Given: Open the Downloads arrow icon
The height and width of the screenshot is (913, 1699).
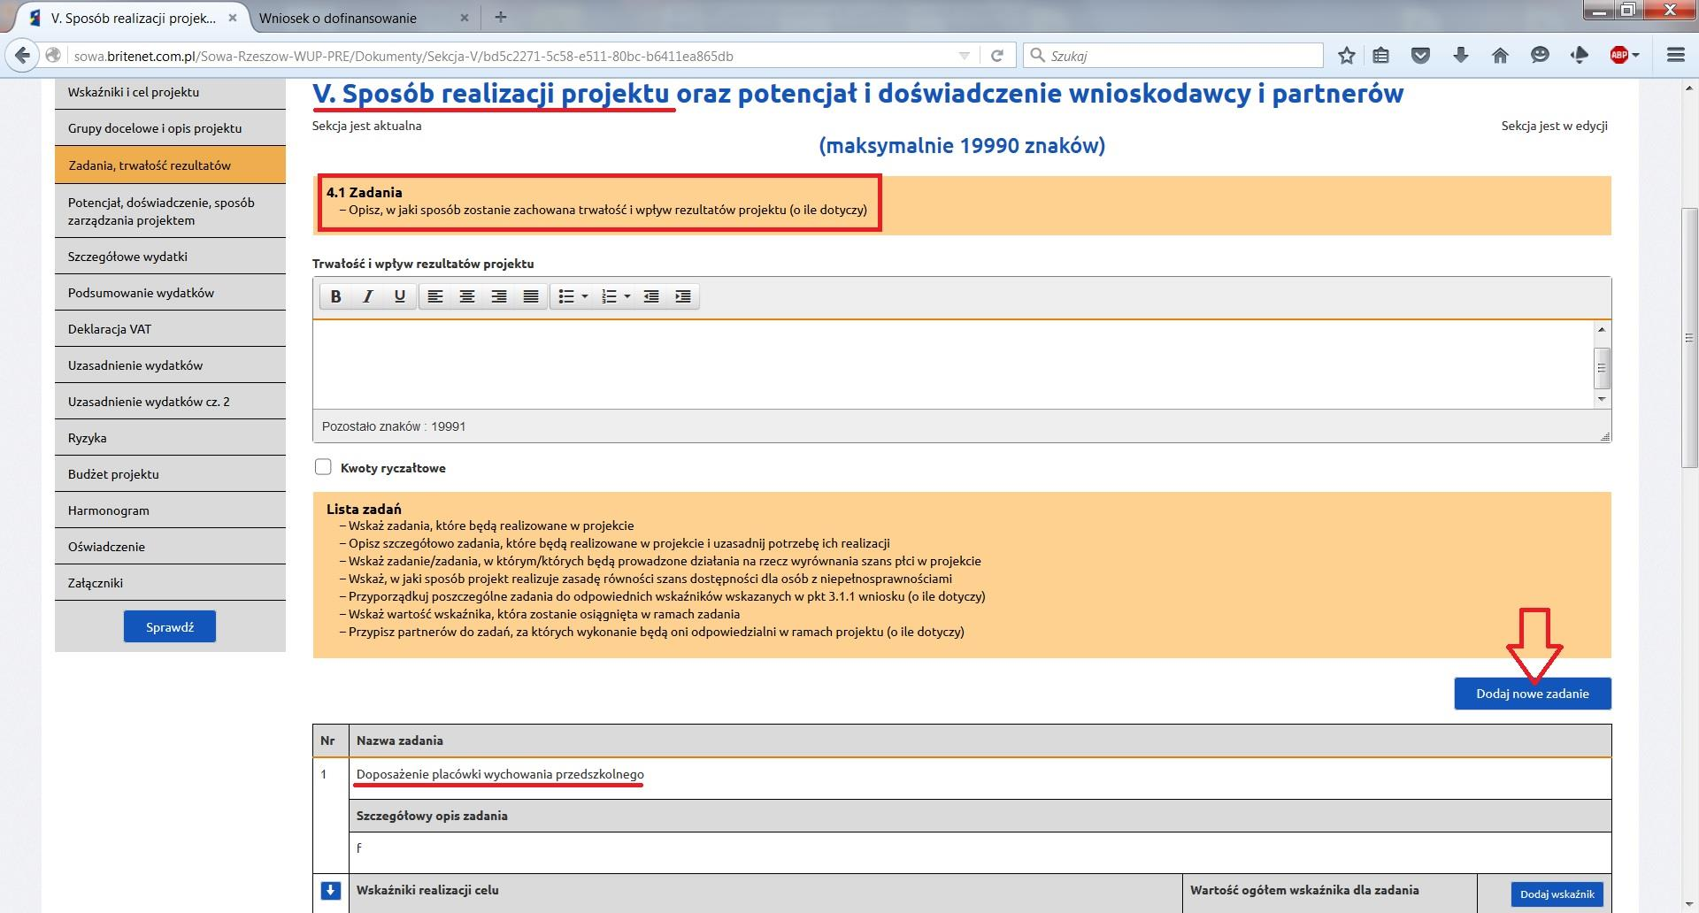Looking at the screenshot, I should (1461, 56).
